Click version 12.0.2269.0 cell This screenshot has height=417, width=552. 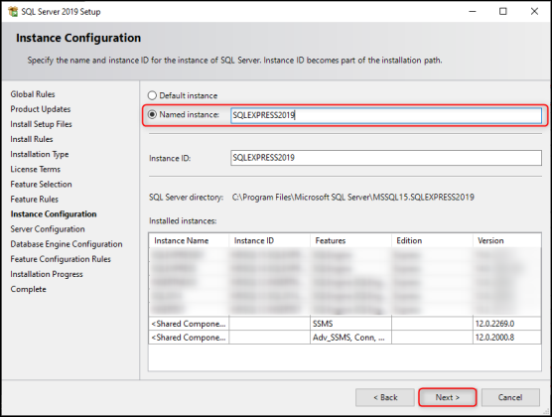click(x=507, y=324)
